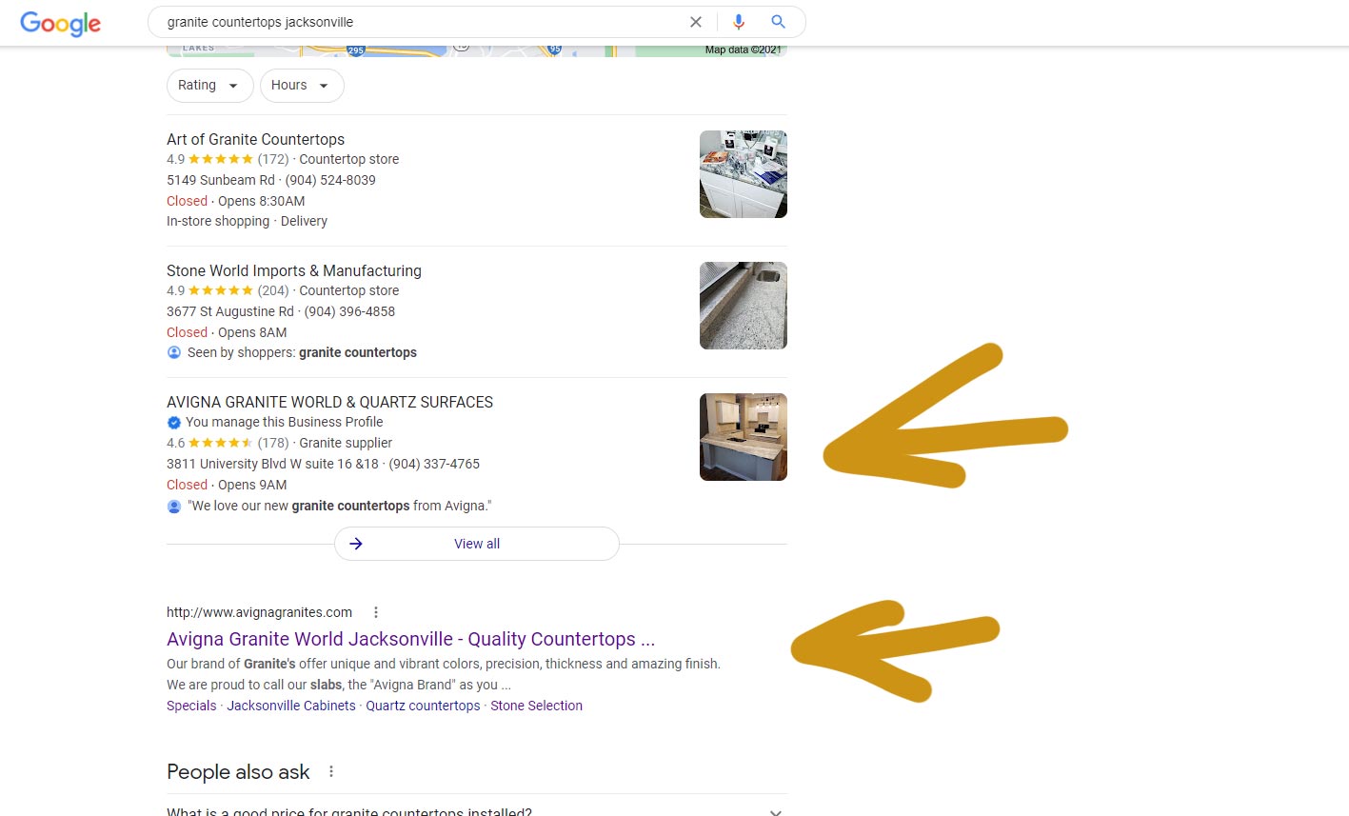This screenshot has width=1349, height=816.
Task: Follow the Stone Selection sitelink
Action: [x=536, y=706]
